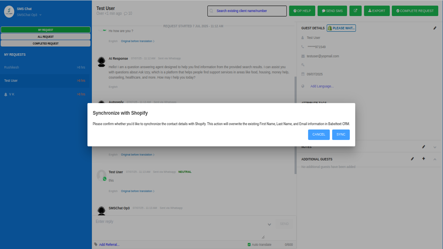The height and width of the screenshot is (249, 443).
Task: Click the SMS Chat profile logo
Action: [9, 12]
